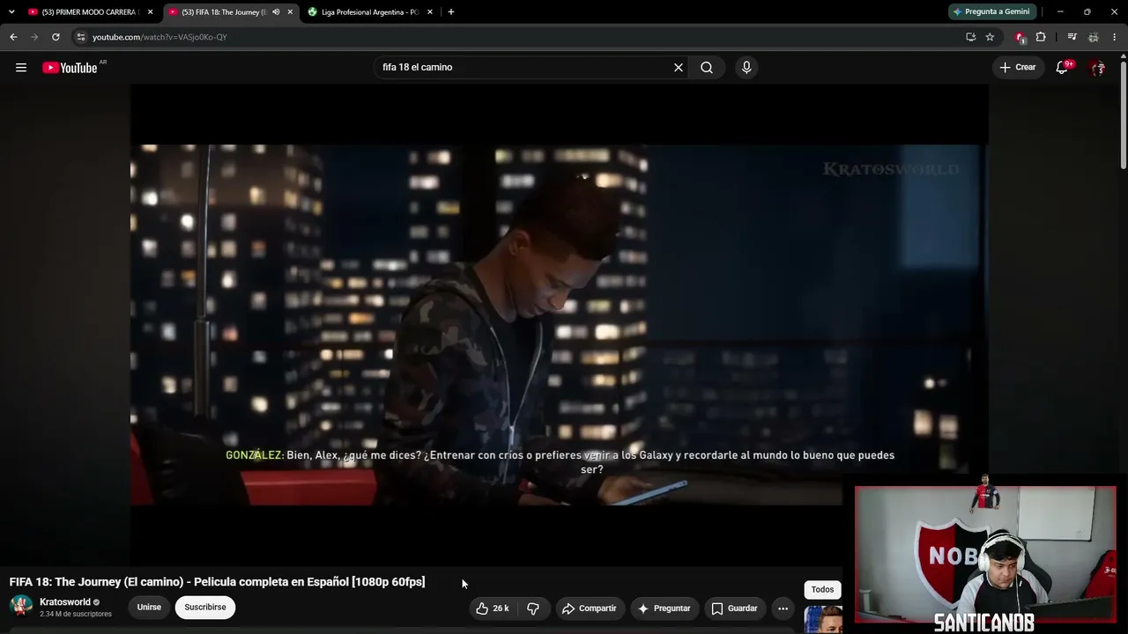View site information icon in address bar
The image size is (1128, 634).
80,37
